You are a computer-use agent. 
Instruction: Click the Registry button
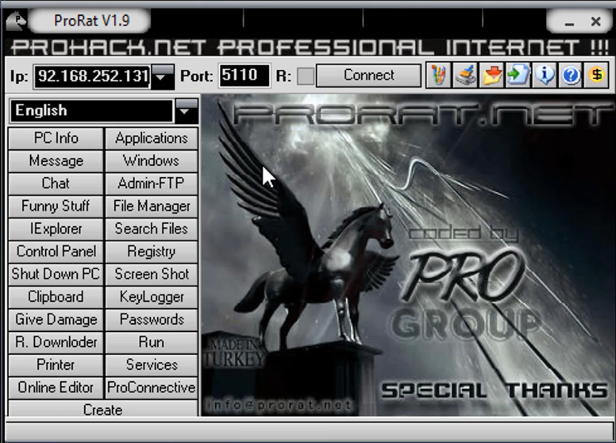pos(152,252)
